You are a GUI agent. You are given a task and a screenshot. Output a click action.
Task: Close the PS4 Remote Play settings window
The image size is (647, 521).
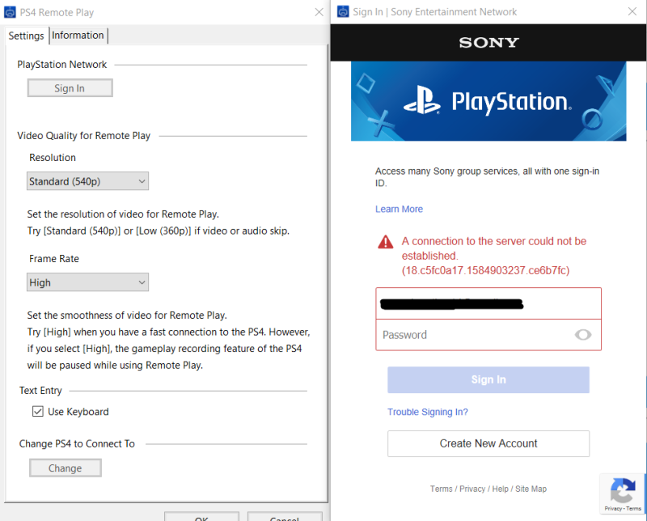pos(319,12)
